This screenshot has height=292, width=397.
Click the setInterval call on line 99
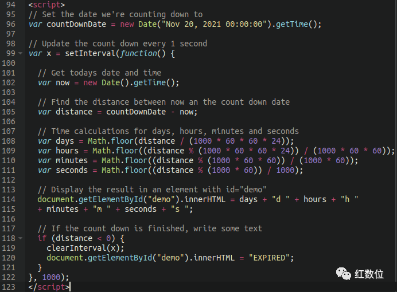pyautogui.click(x=90, y=54)
